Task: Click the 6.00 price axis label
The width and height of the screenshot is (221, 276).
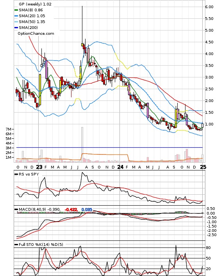Action: 209,7
